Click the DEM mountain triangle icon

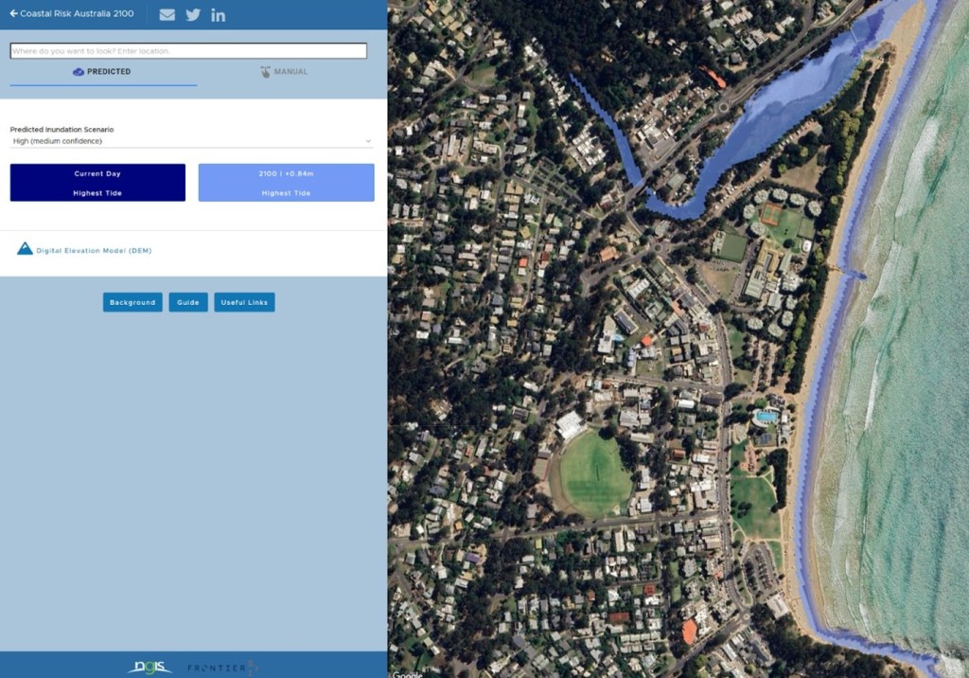coord(25,249)
